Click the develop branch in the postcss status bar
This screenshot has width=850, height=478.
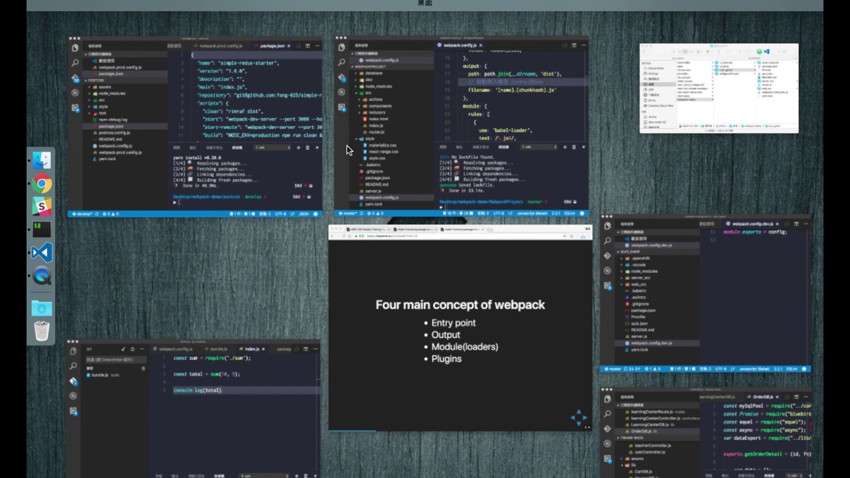[83, 214]
